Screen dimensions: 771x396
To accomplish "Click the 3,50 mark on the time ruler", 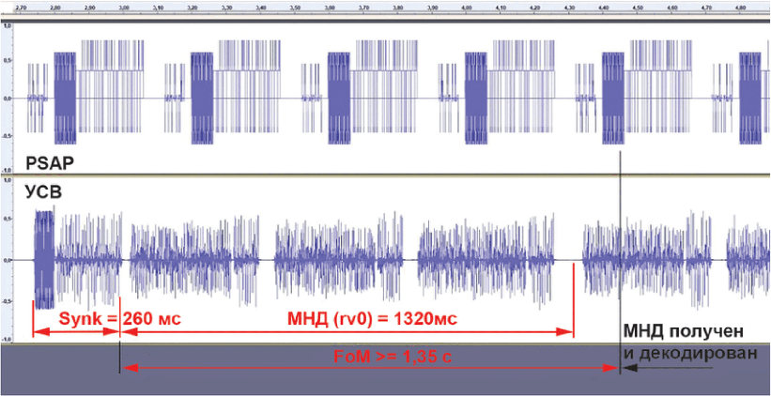I will [x=296, y=6].
